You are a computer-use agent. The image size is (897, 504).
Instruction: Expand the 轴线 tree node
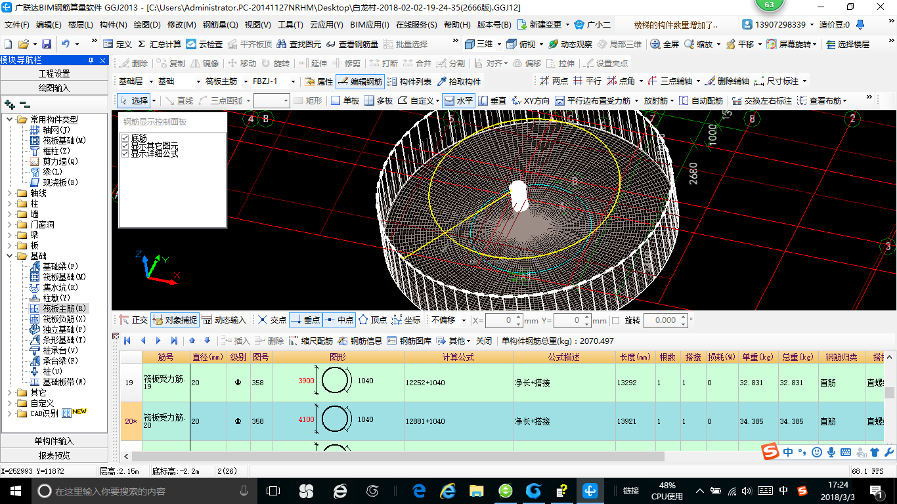tap(10, 193)
